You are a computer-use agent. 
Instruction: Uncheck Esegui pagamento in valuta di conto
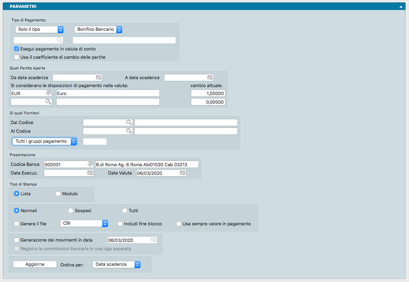tap(17, 49)
